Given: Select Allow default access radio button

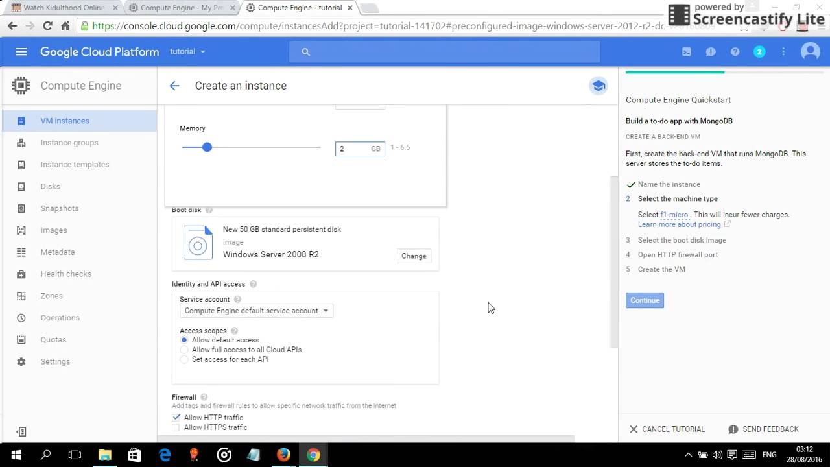Looking at the screenshot, I should click(184, 340).
